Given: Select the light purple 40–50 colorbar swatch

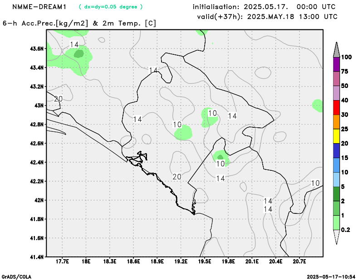Looking at the screenshot, I should click(336, 93).
